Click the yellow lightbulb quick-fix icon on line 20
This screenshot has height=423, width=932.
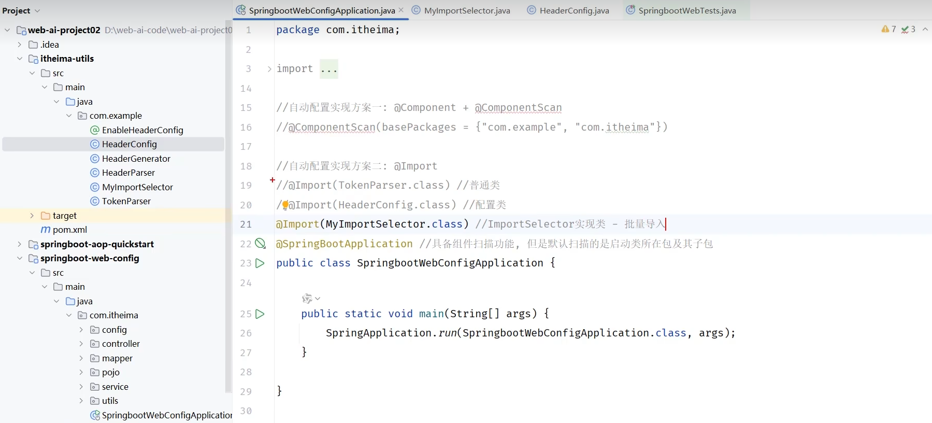285,205
